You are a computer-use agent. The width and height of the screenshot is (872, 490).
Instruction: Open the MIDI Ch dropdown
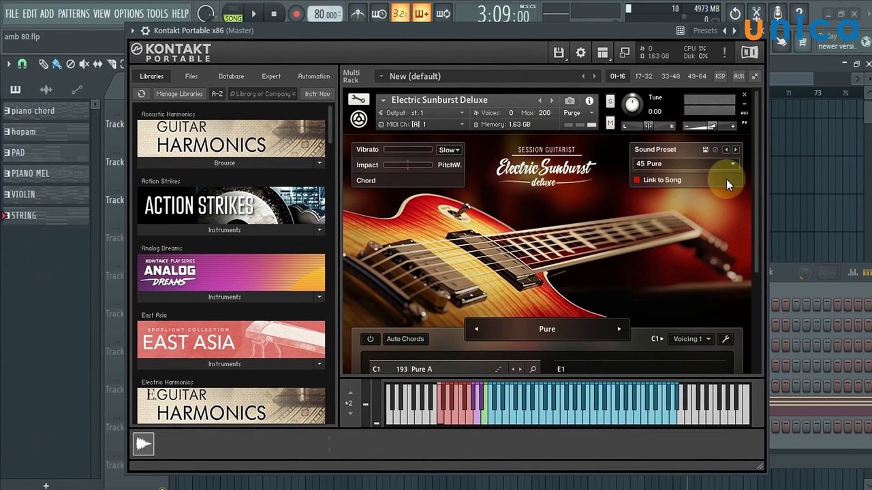click(x=422, y=125)
